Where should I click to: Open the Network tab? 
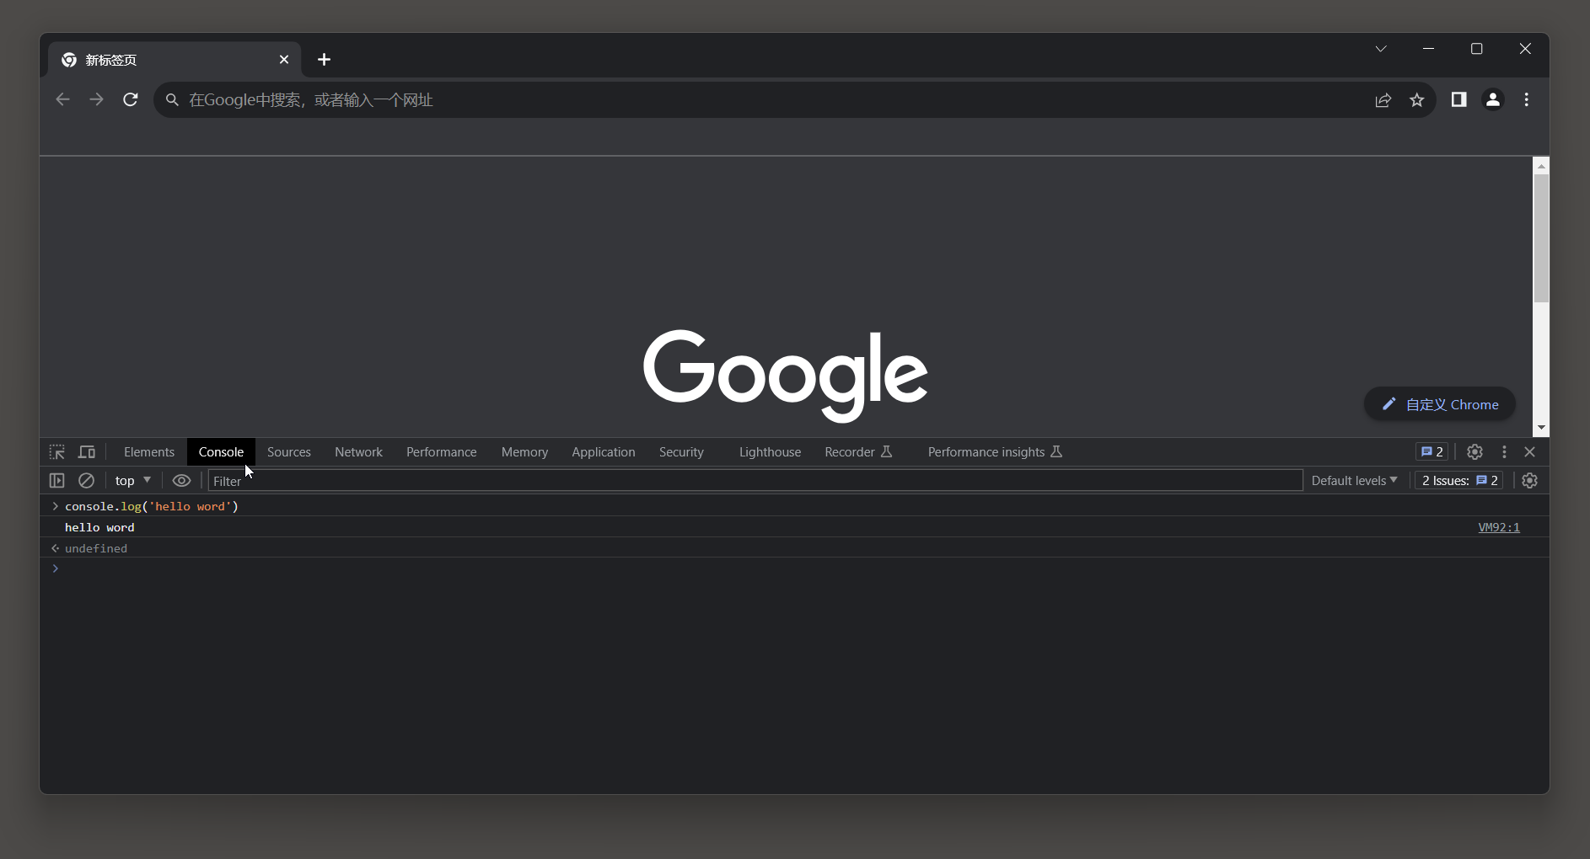point(358,452)
